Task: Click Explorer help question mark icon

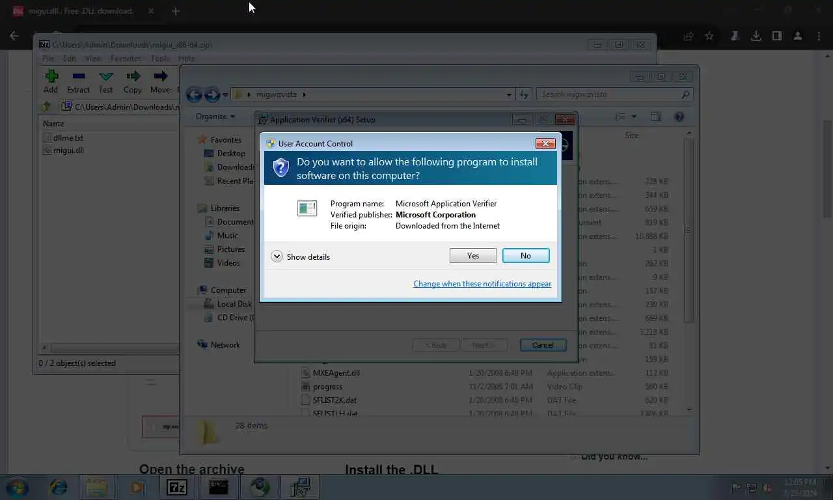Action: [679, 117]
